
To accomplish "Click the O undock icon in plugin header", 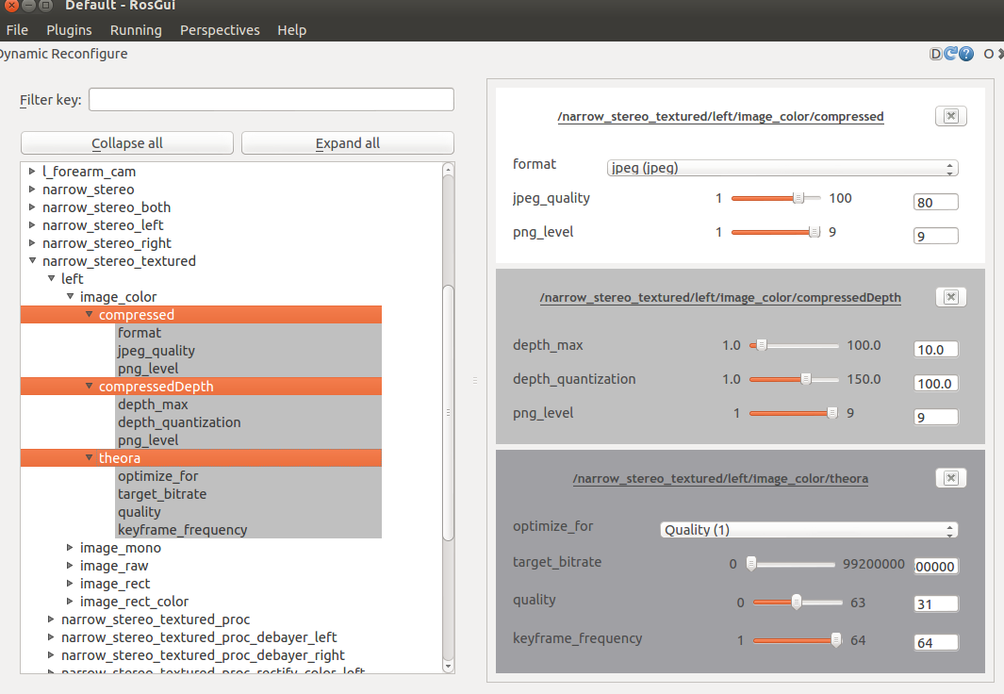I will point(989,54).
